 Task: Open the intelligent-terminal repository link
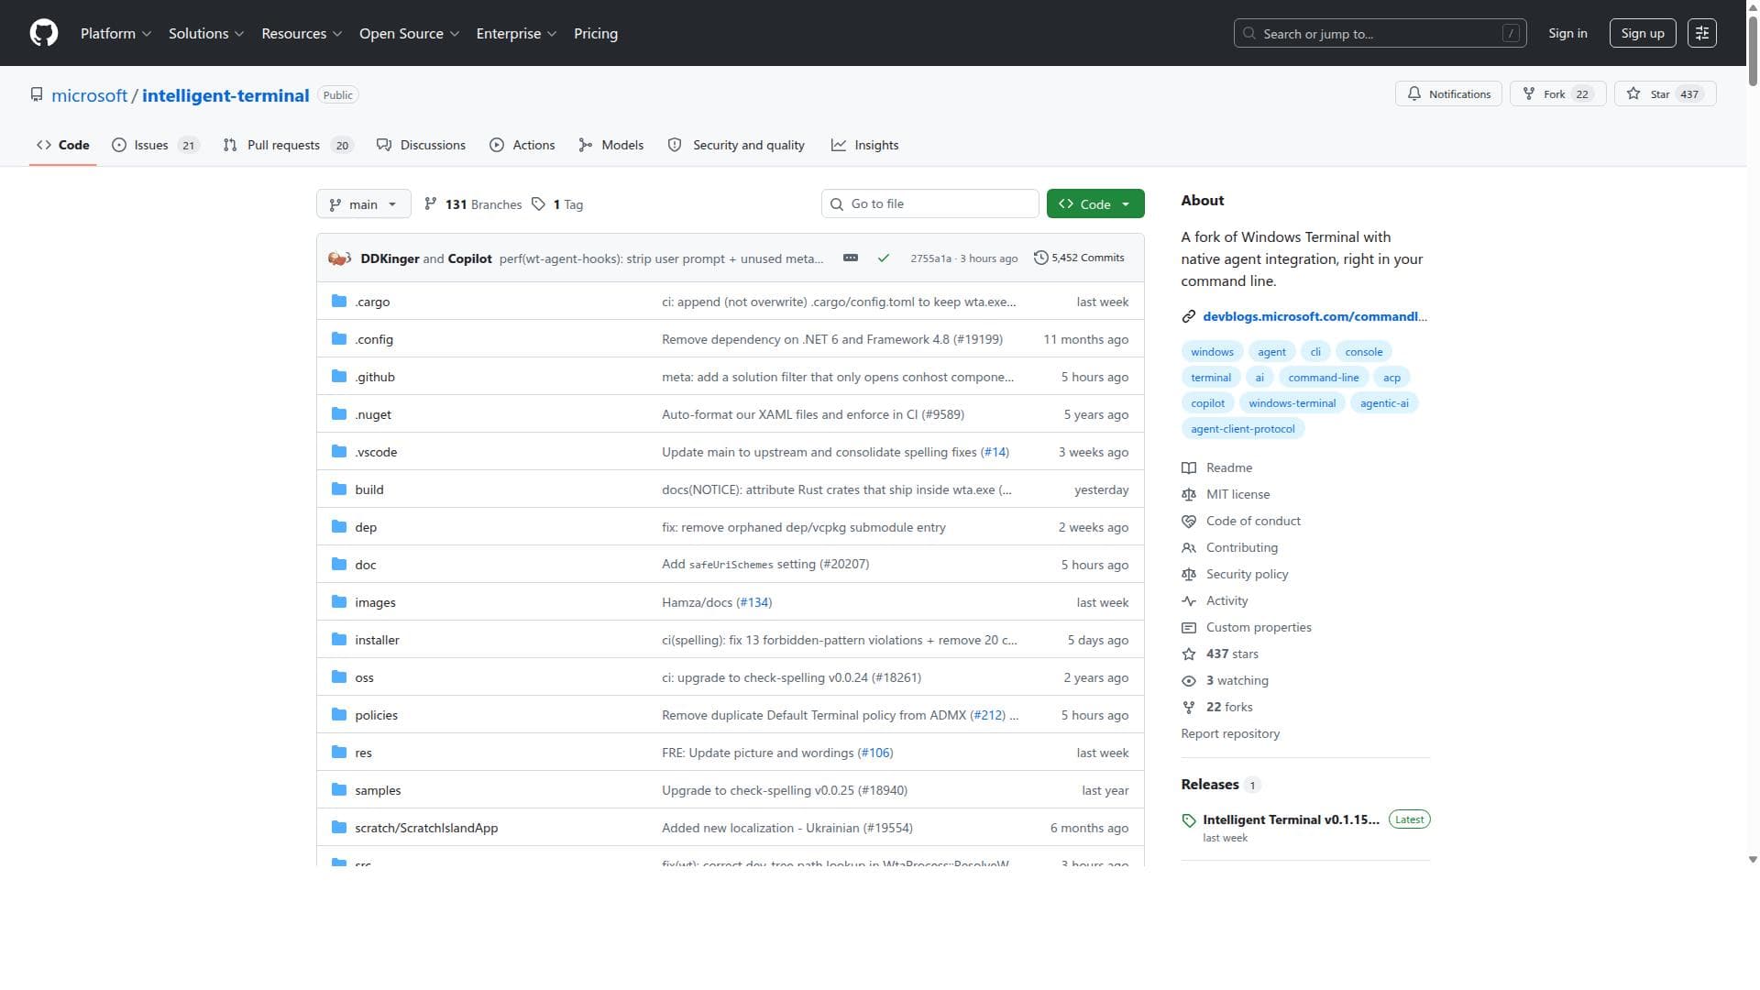coord(225,95)
